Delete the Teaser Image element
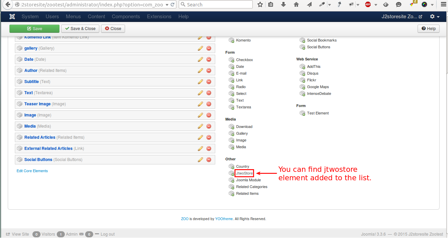Viewport: 448px width, 238px height. click(x=209, y=104)
